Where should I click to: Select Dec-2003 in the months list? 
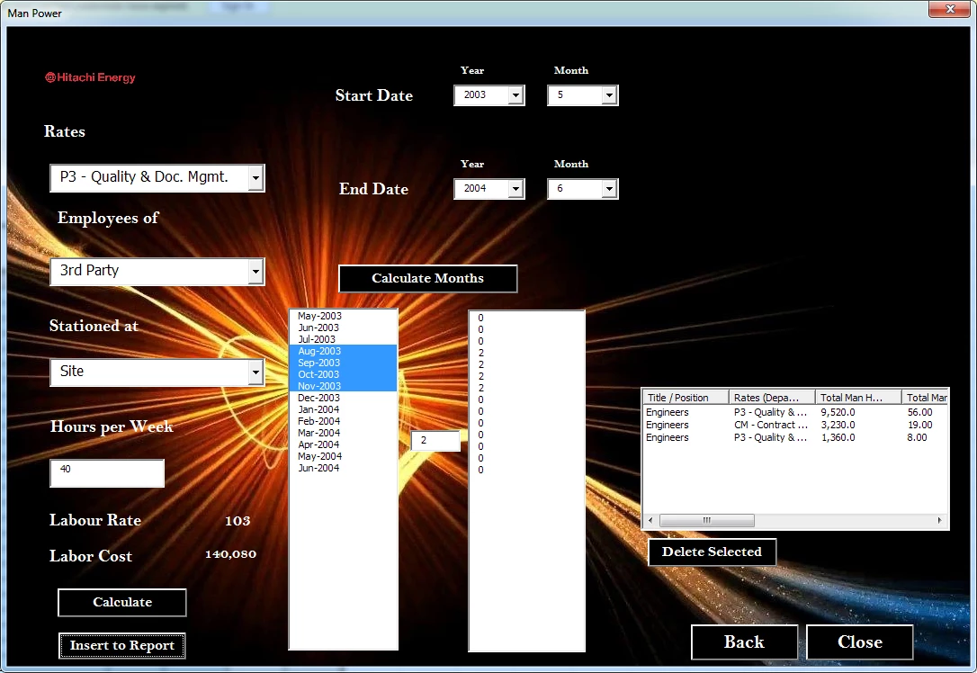coord(319,398)
